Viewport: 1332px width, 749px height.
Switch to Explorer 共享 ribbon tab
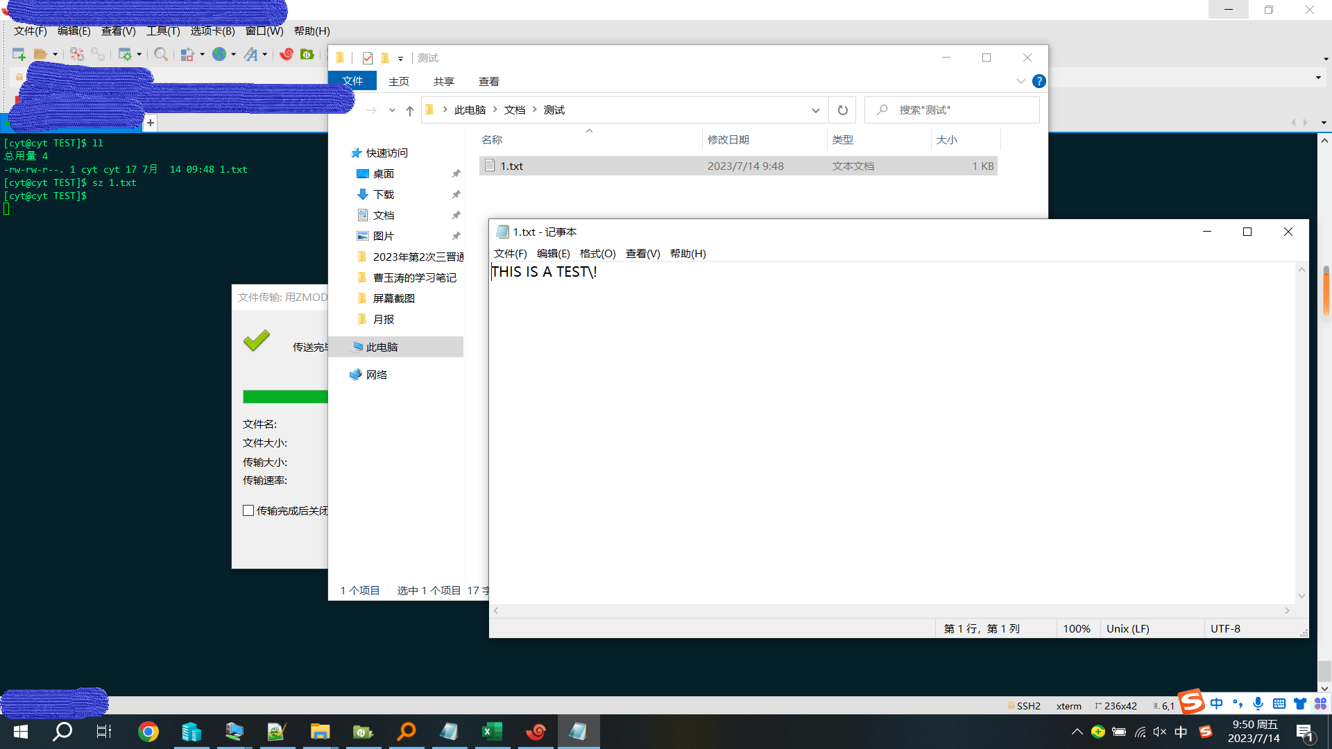[x=444, y=81]
